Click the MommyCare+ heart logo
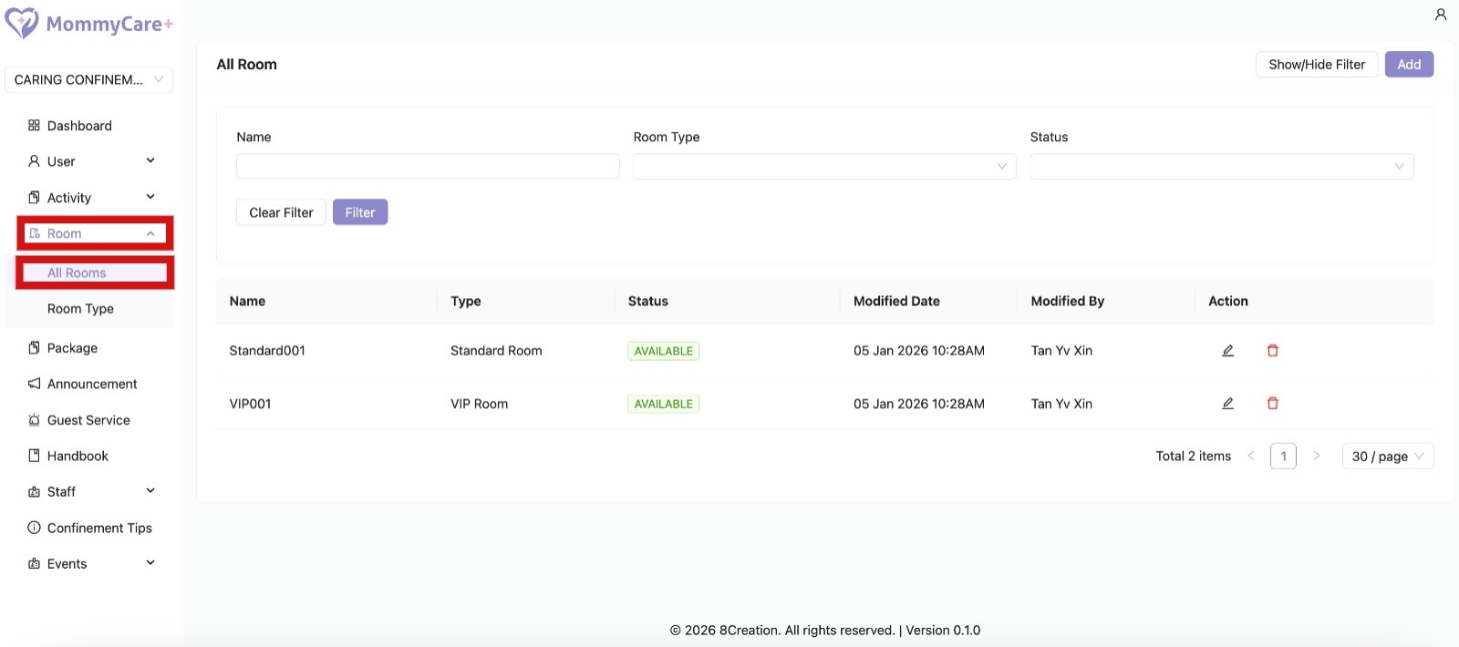1459x647 pixels. [22, 23]
